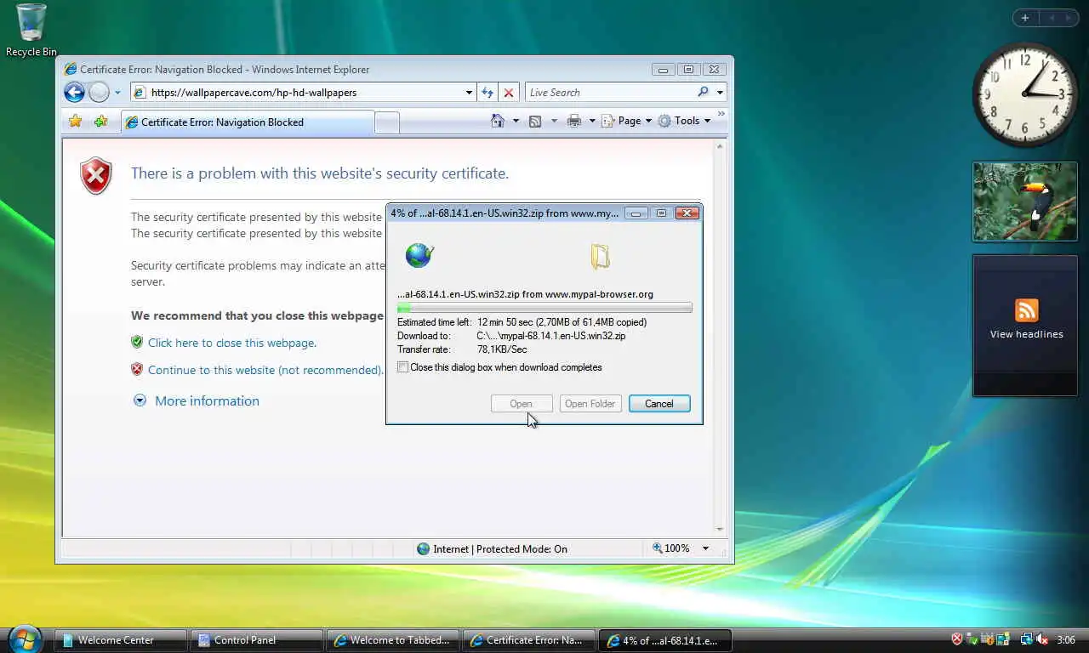
Task: Click Internet | Protected Mode: On status
Action: [x=500, y=548]
